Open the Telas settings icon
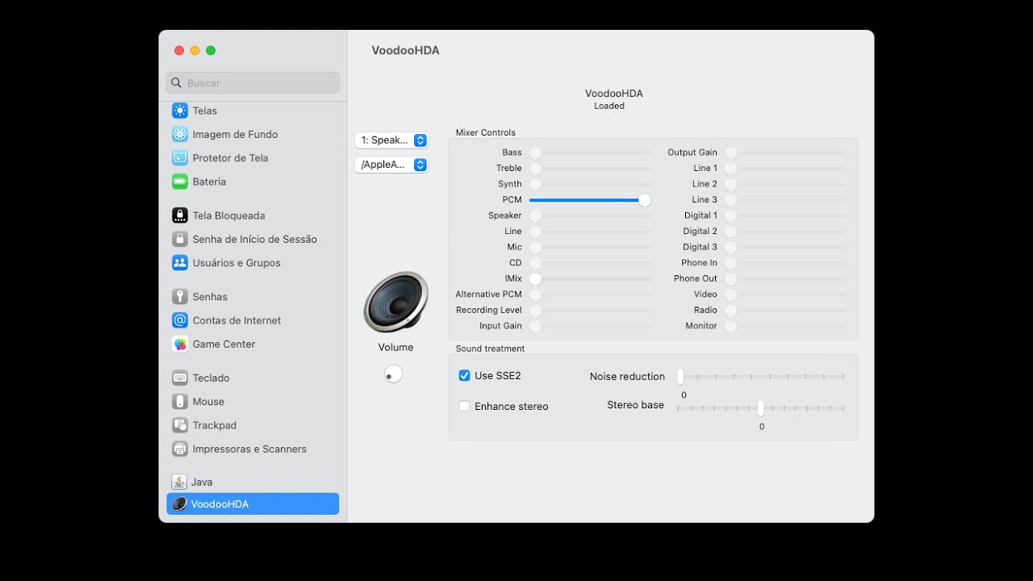 tap(180, 111)
